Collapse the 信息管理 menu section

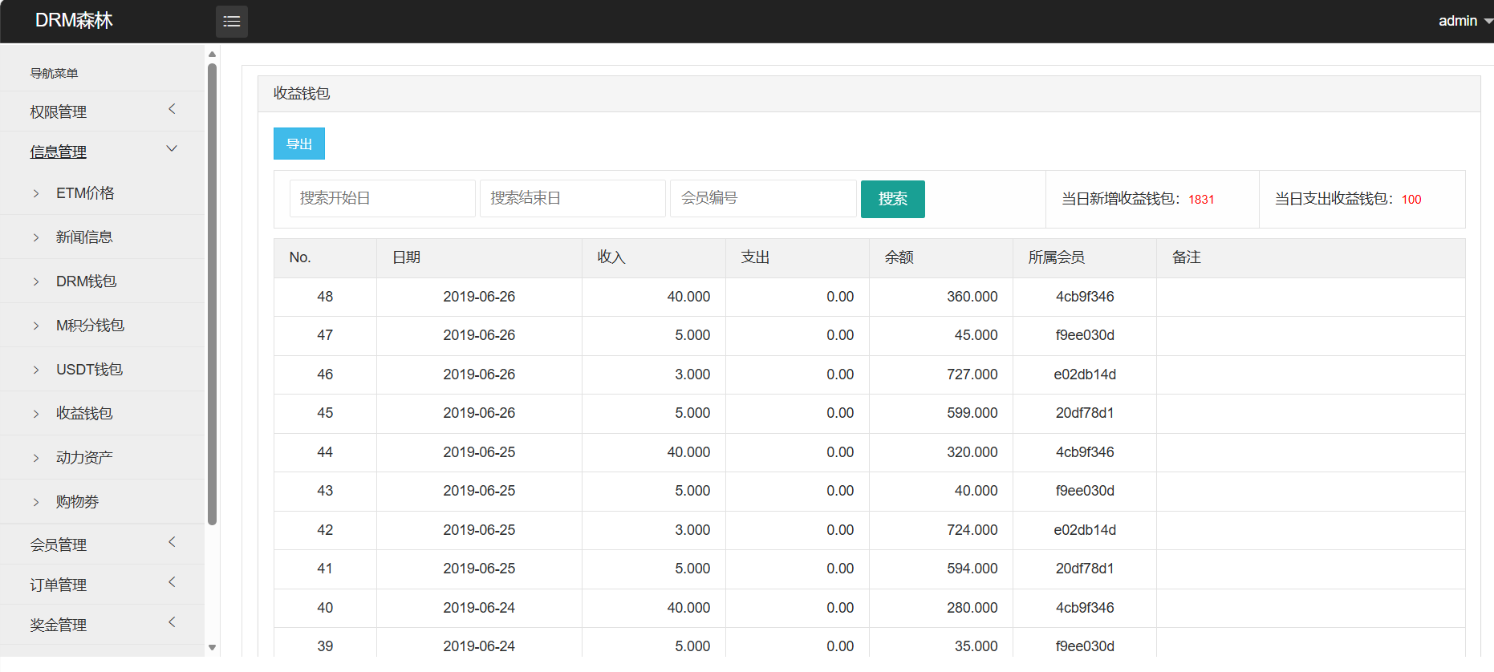pos(101,152)
